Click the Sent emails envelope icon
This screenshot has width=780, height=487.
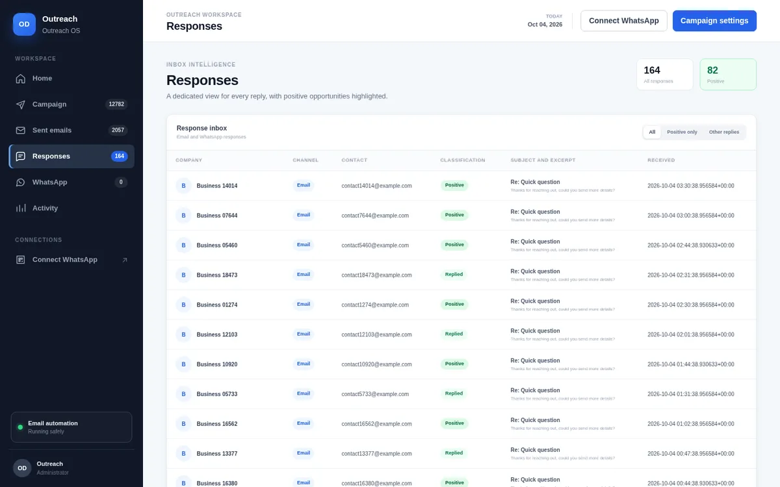click(x=21, y=131)
